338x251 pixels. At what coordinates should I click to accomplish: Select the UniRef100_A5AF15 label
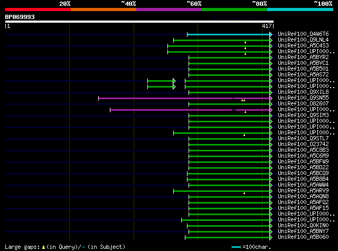click(x=303, y=208)
